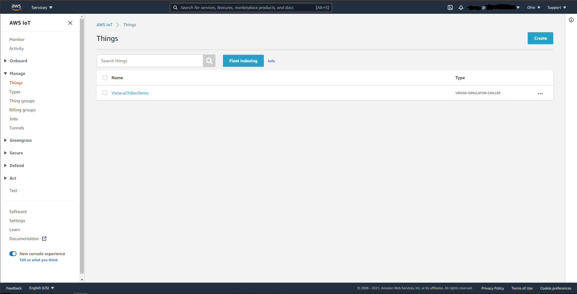Click the search things magnifier button

(x=209, y=61)
